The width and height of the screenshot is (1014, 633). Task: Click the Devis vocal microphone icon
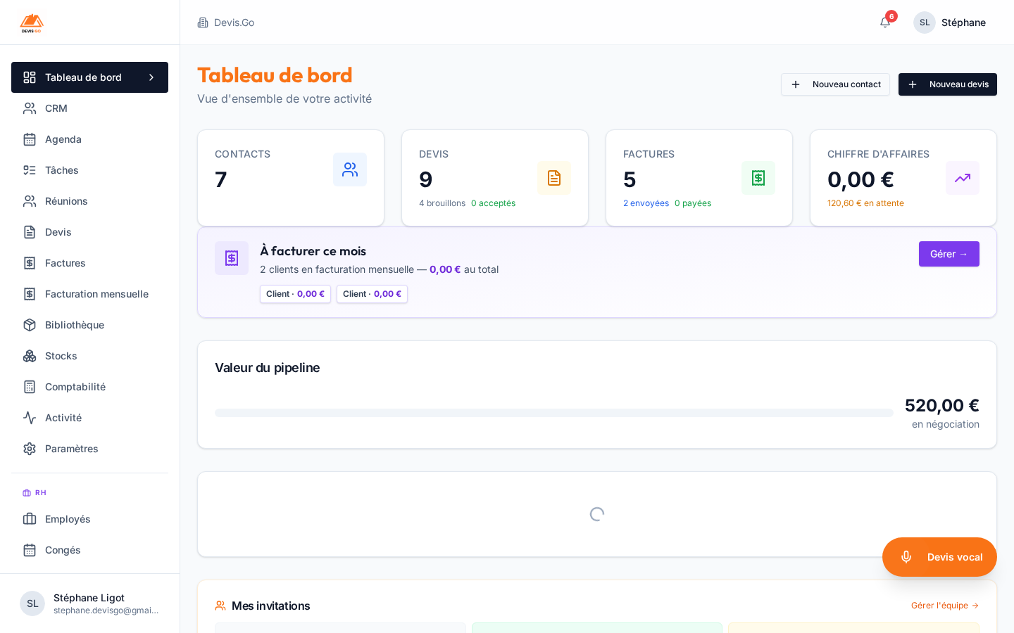906,557
